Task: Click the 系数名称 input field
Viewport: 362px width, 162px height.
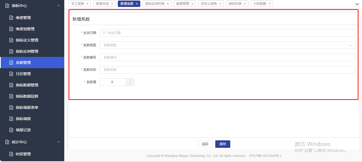Action: tap(227, 70)
